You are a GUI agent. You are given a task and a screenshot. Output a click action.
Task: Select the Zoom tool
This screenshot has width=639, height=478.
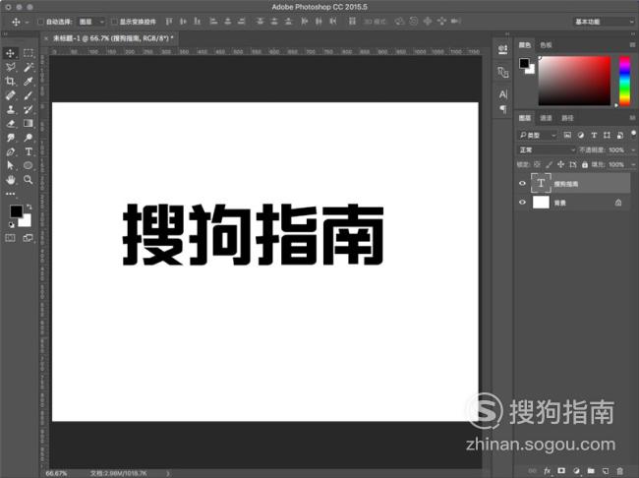coord(29,179)
